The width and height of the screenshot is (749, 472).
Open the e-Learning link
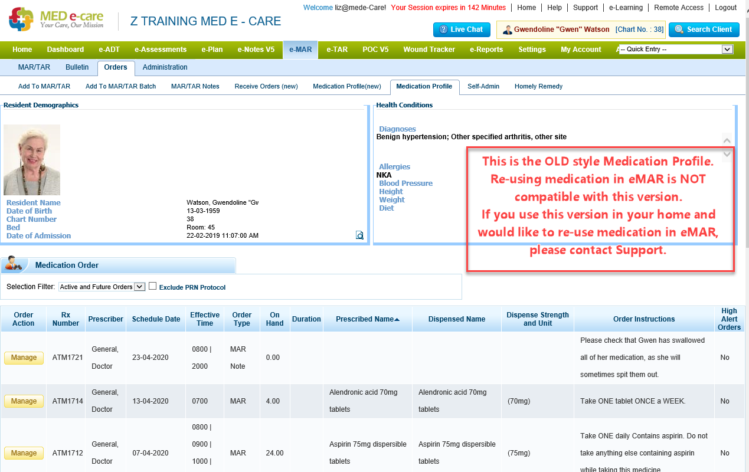pyautogui.click(x=625, y=8)
